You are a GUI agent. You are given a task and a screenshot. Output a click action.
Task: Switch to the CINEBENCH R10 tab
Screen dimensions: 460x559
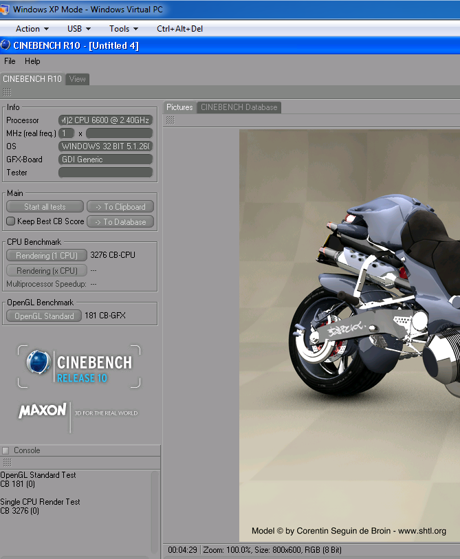click(x=32, y=79)
